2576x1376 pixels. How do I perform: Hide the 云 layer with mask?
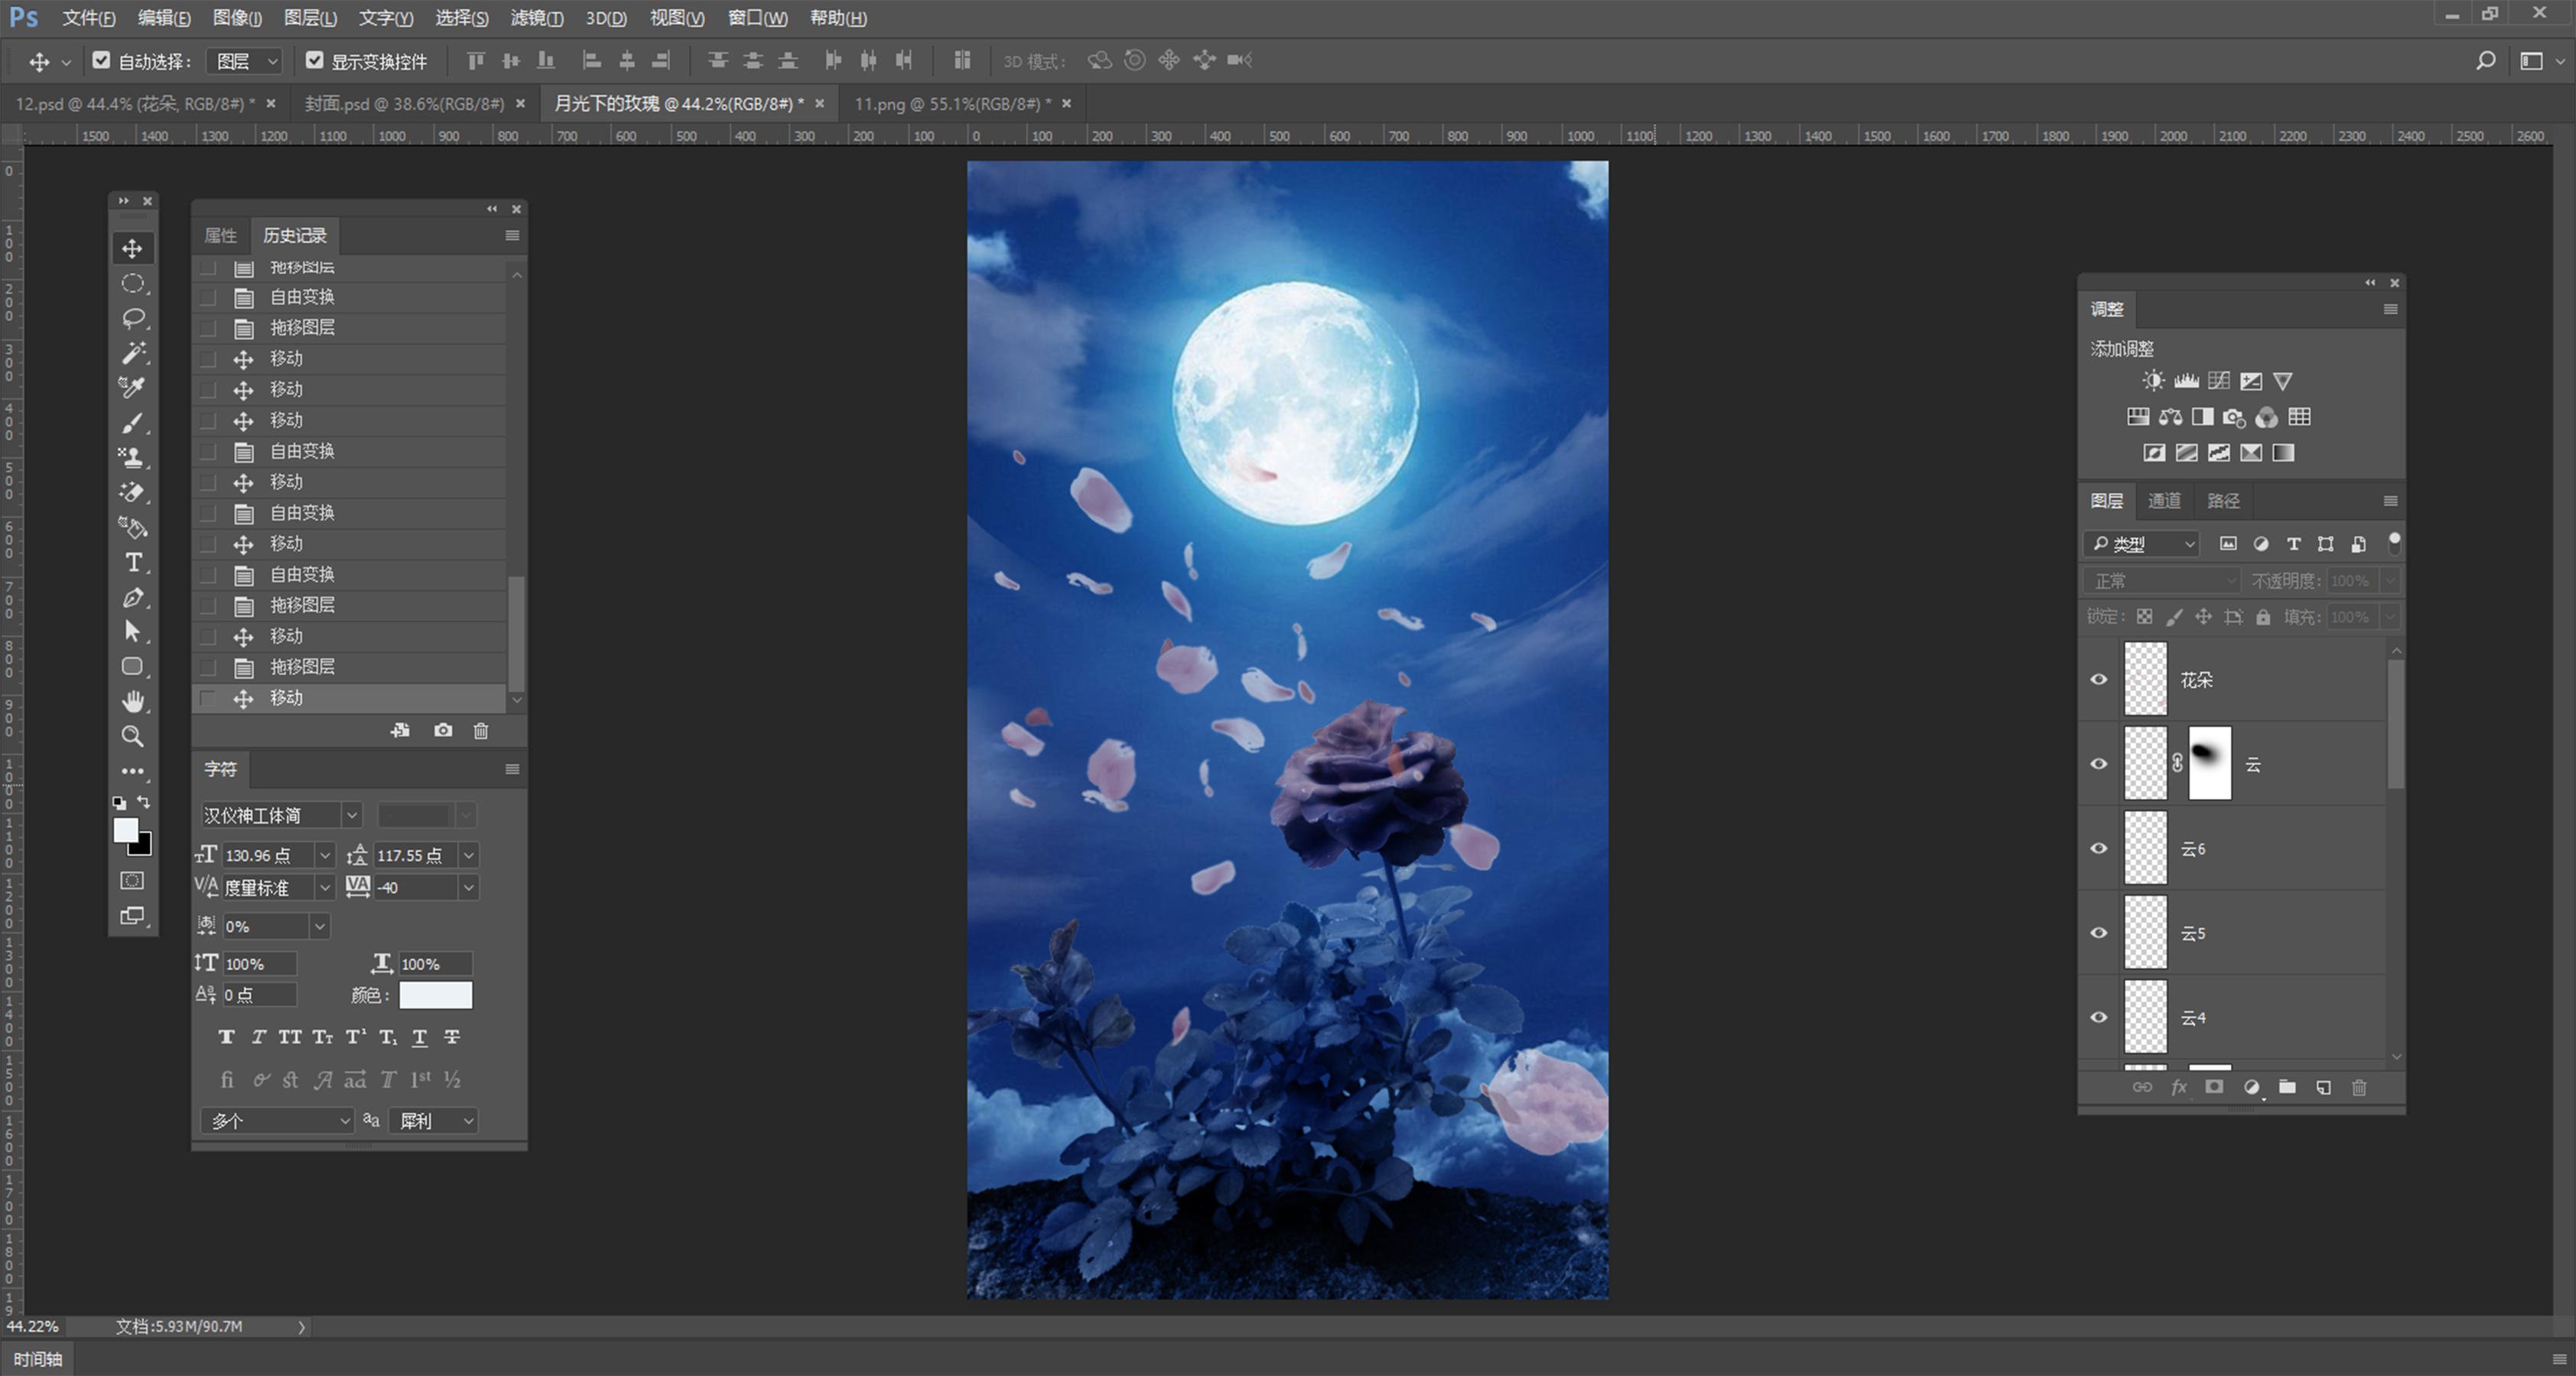(2099, 764)
